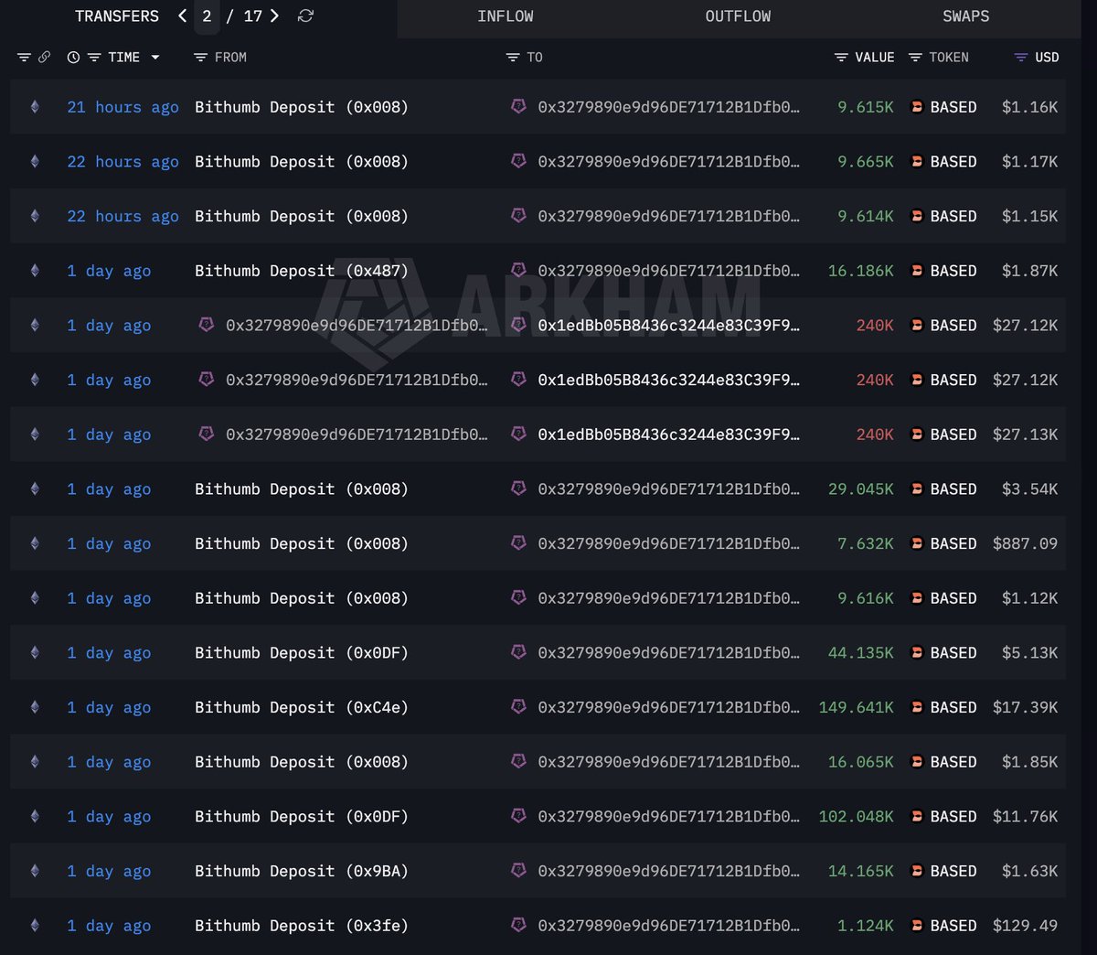
Task: Click BASED token icon in 44.135K row
Action: [x=917, y=652]
